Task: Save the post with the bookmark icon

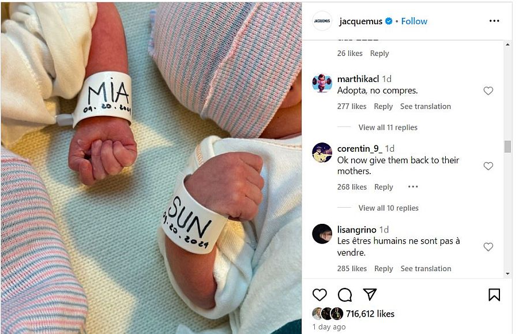Action: [494, 295]
